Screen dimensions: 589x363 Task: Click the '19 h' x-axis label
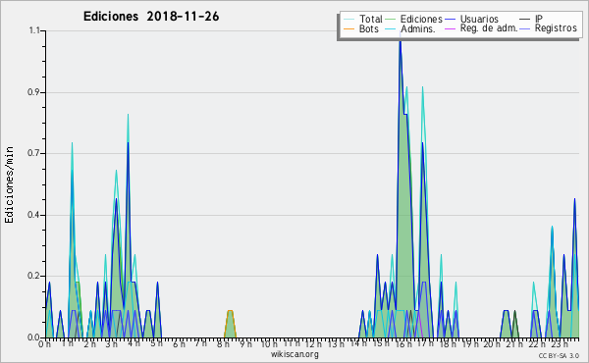coord(469,343)
